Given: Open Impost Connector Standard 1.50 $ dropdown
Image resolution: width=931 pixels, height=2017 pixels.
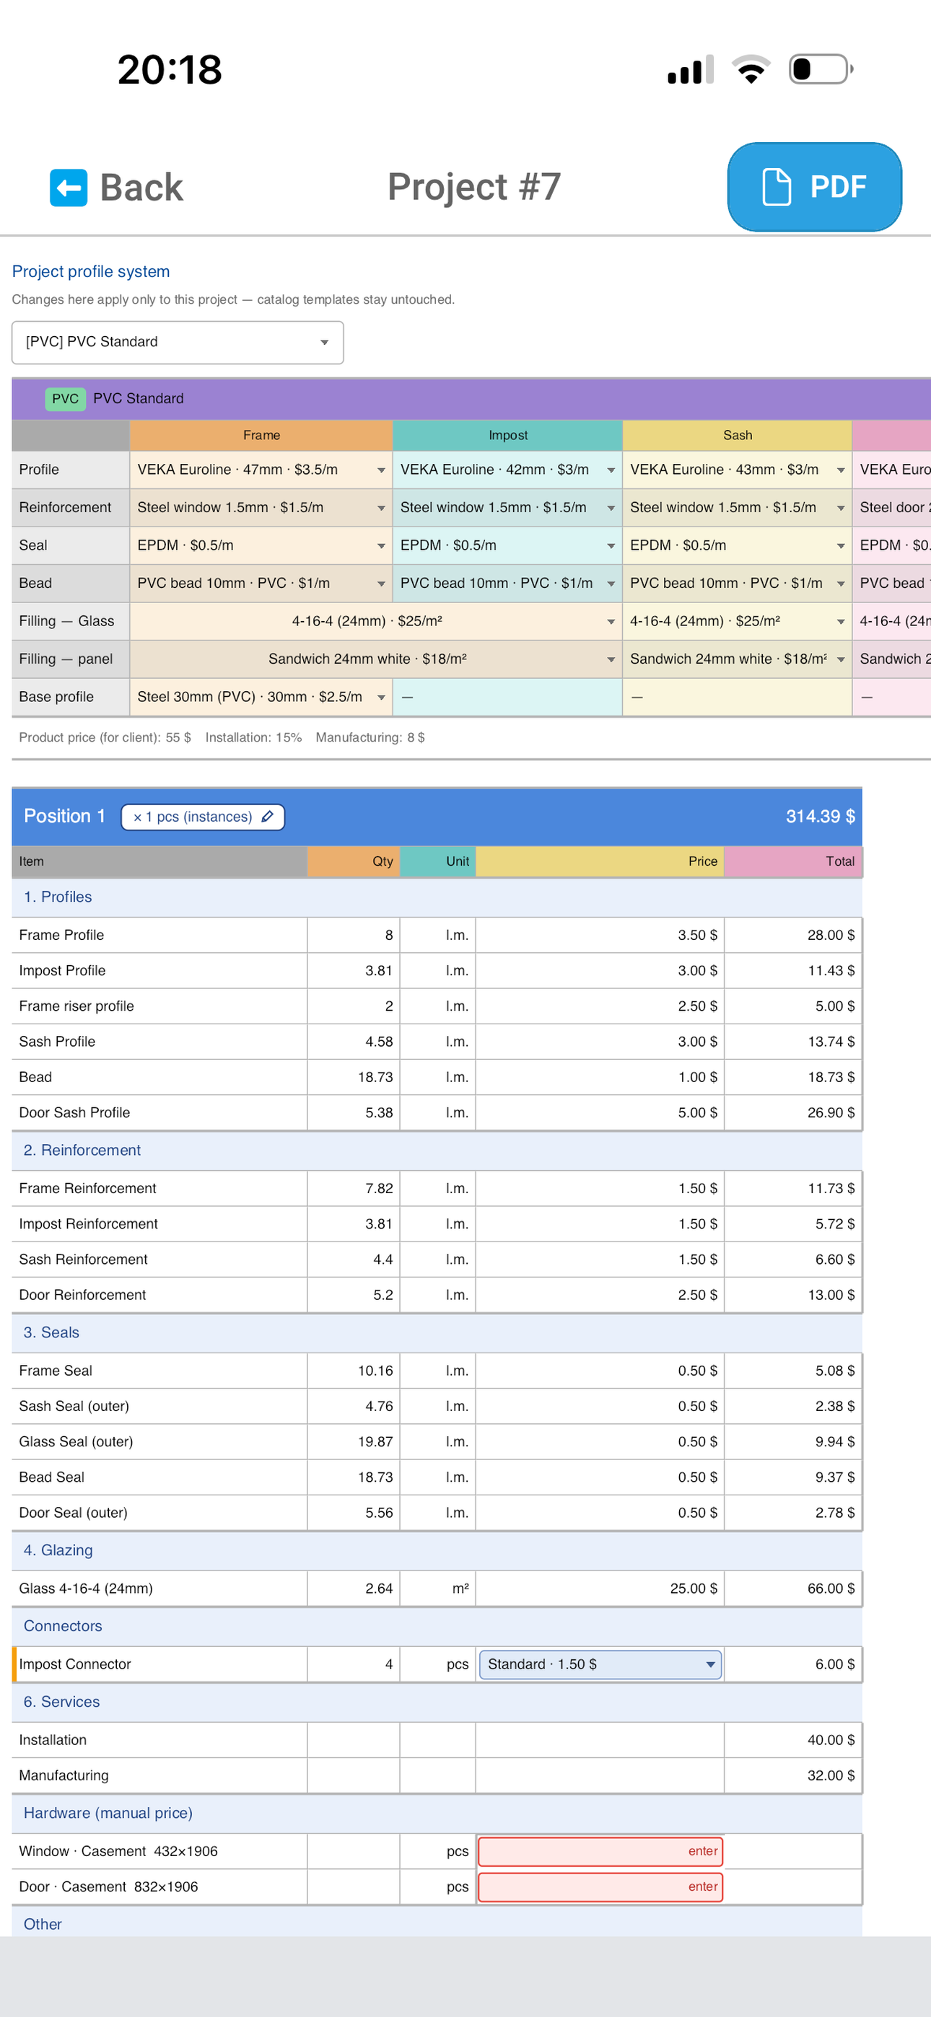Looking at the screenshot, I should tap(600, 1664).
